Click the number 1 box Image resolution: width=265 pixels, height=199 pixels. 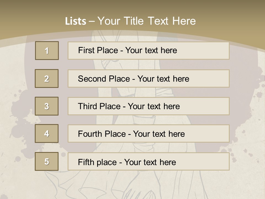[47, 51]
